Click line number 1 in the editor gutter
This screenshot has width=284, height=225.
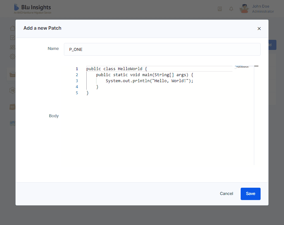(x=77, y=69)
